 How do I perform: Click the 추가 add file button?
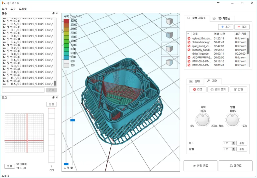pyautogui.click(x=226, y=27)
